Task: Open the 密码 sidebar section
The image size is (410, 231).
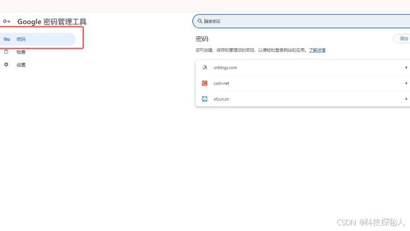Action: [x=38, y=39]
